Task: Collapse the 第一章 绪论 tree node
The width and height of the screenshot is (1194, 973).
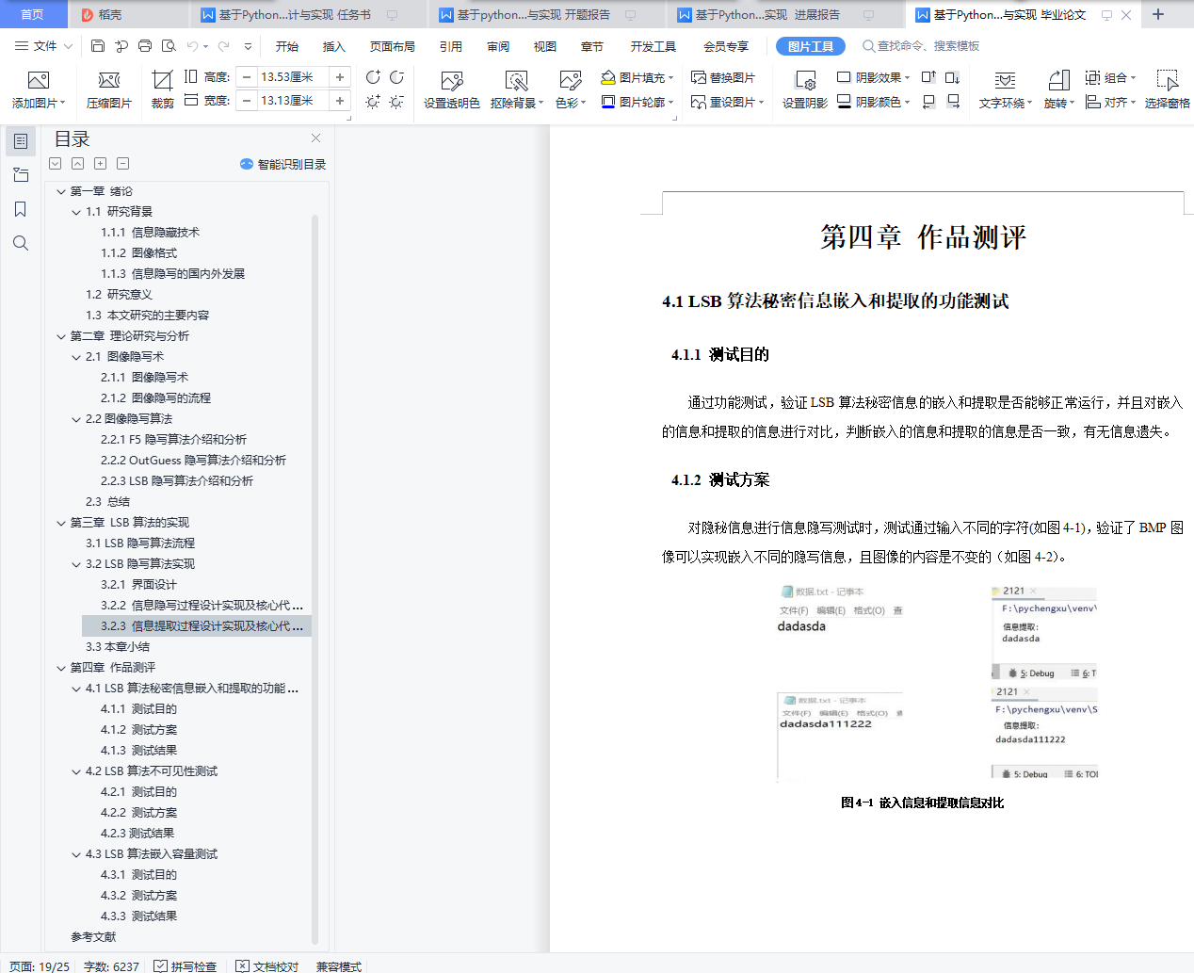Action: [61, 191]
